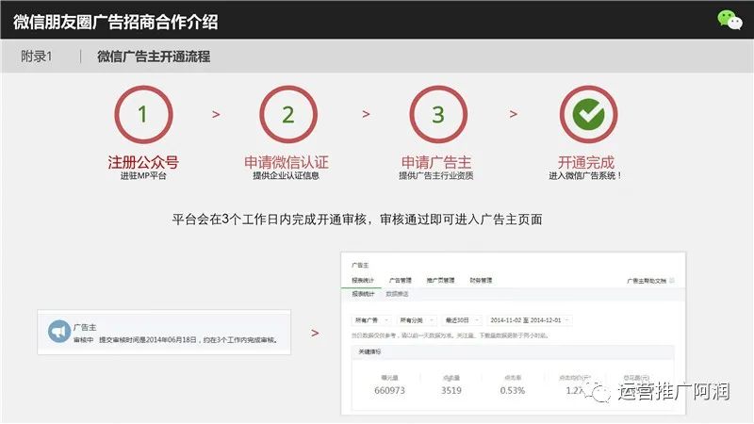Click the 附录1 label in the subheader
Viewport: 754px width, 424px height.
click(x=36, y=57)
